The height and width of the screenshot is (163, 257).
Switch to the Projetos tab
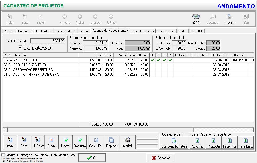pos(9,31)
